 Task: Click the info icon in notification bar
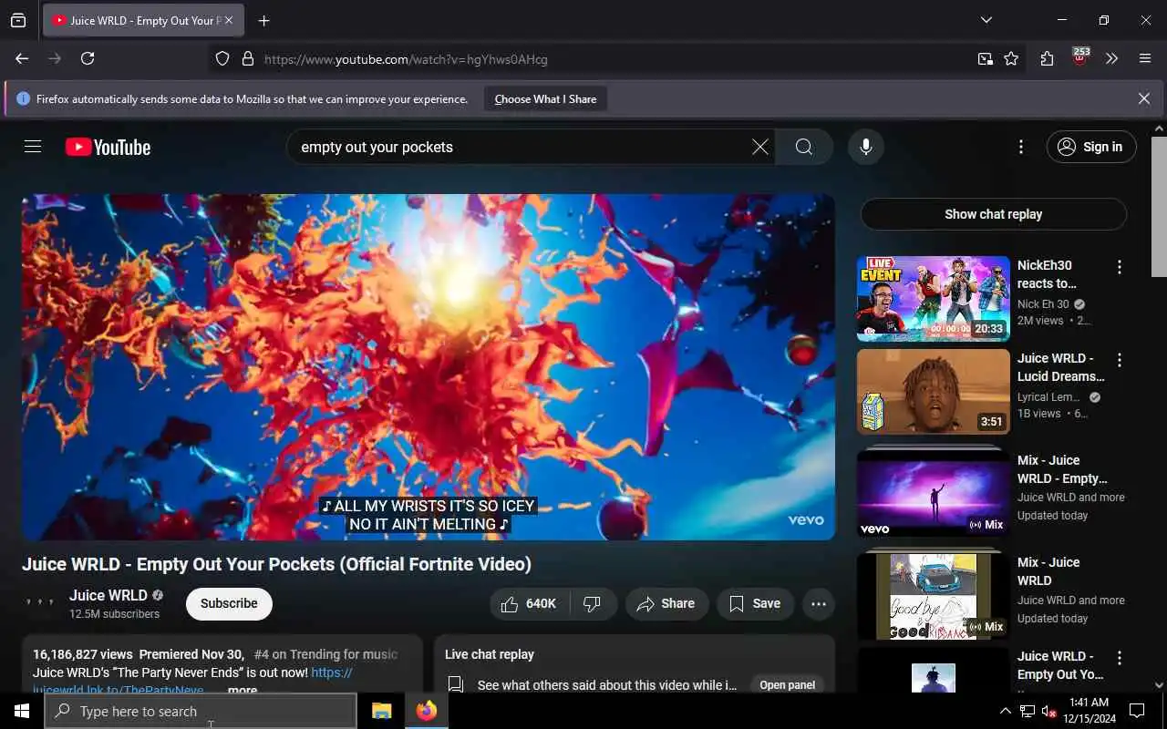point(23,98)
